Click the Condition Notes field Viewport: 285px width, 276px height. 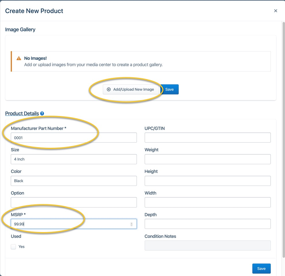[207, 245]
